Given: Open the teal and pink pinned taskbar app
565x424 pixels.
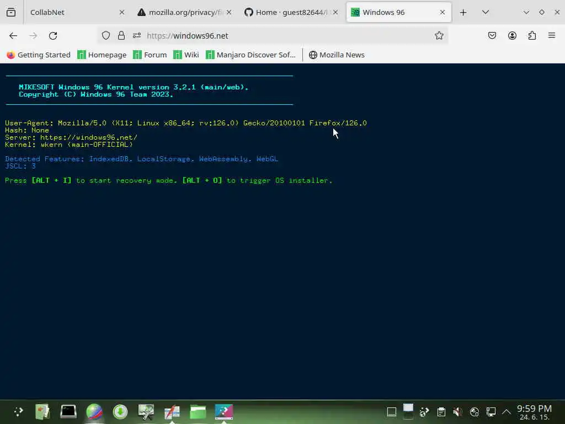Looking at the screenshot, I should coord(224,412).
